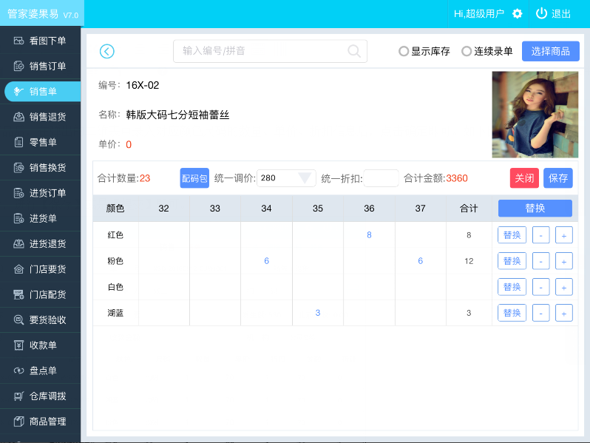Click 替换 in the 红色 row
This screenshot has width=590, height=443.
[512, 235]
